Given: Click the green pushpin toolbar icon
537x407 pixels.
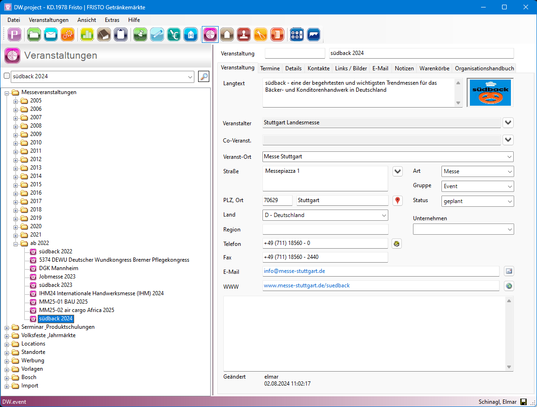Looking at the screenshot, I should [x=140, y=34].
